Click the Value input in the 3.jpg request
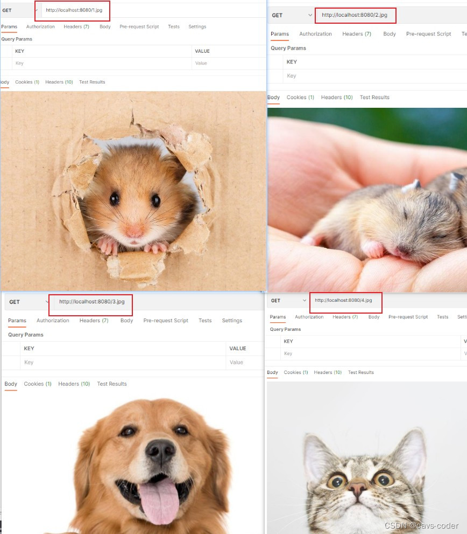 [x=245, y=363]
